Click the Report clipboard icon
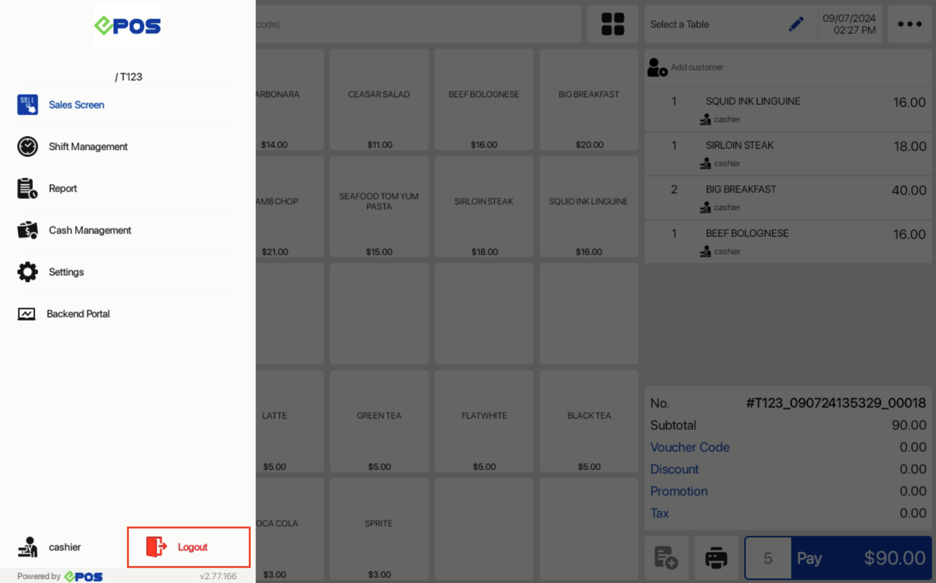Screen dimensions: 936x583 point(27,189)
